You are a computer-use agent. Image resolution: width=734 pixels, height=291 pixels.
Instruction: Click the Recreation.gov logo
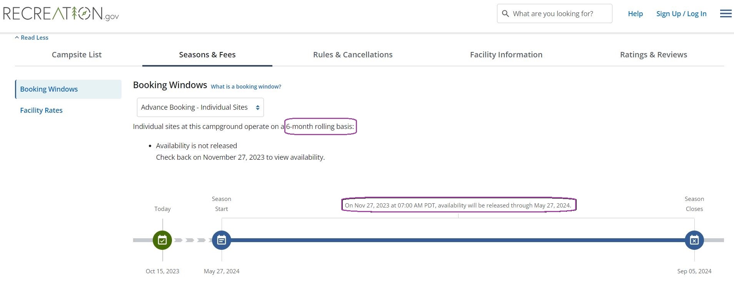tap(61, 14)
